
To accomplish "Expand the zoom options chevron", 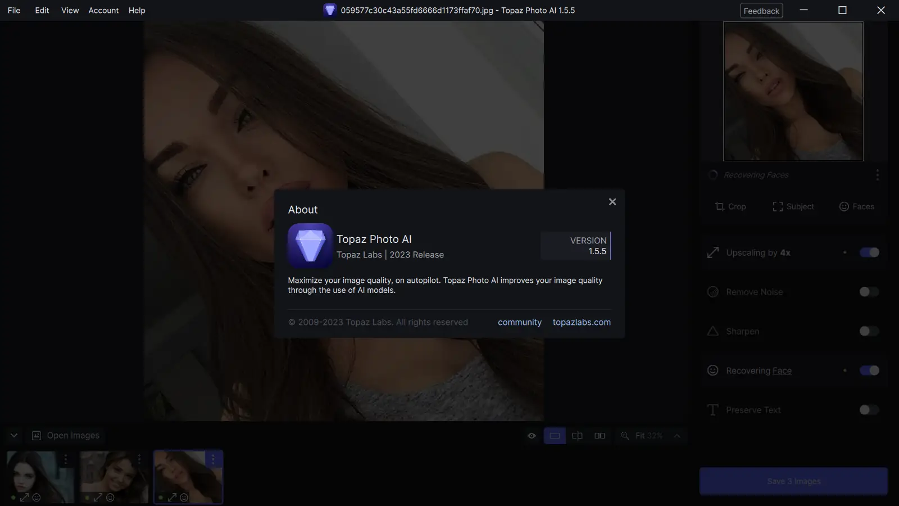I will 677,436.
